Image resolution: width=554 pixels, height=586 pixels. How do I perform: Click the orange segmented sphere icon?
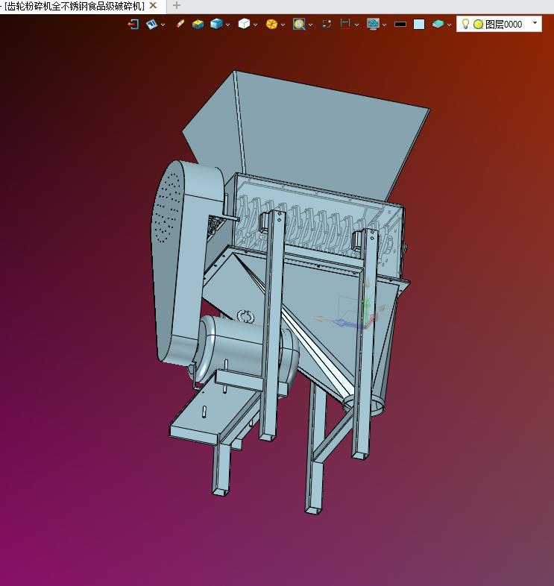[271, 25]
